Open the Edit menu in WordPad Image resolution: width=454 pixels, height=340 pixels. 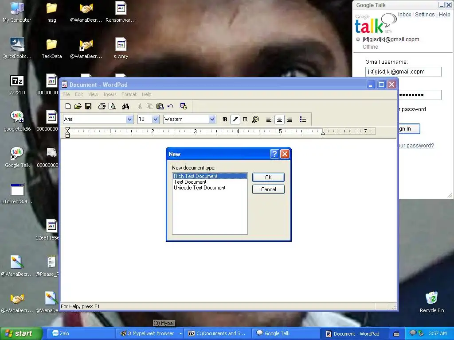point(79,94)
